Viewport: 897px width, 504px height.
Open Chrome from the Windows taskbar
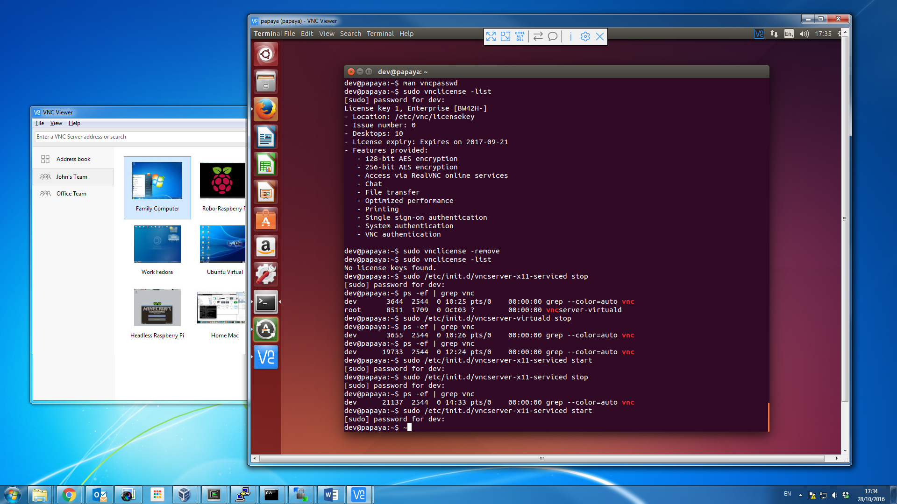coord(69,495)
